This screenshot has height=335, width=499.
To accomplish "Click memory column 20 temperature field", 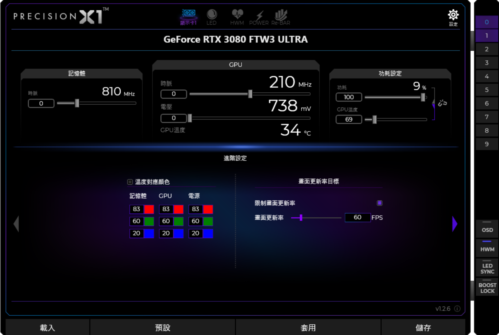I will (137, 233).
